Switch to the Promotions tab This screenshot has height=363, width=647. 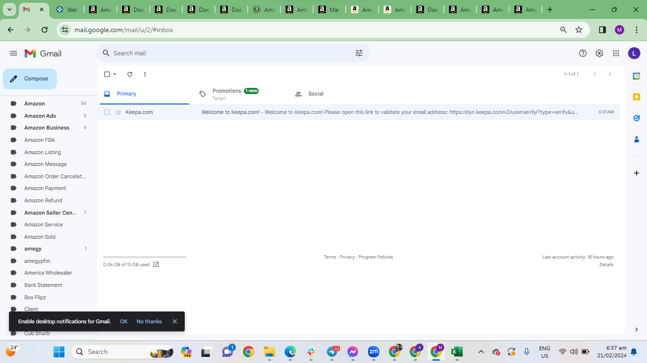coord(239,94)
